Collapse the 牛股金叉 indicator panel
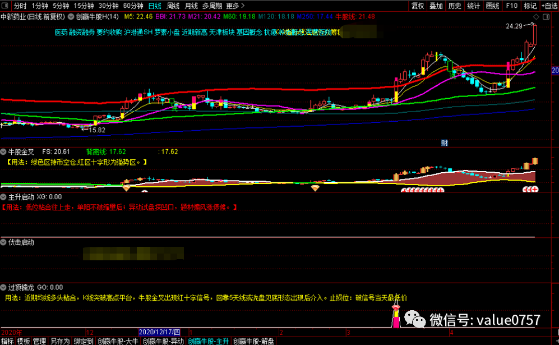The height and width of the screenshot is (345, 559). [x=3, y=151]
